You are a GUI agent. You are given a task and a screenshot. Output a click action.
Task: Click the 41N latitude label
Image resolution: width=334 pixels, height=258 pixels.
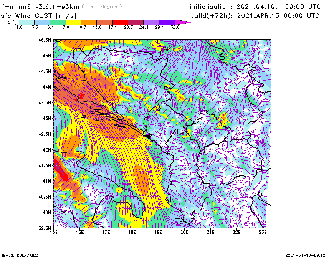(47, 181)
